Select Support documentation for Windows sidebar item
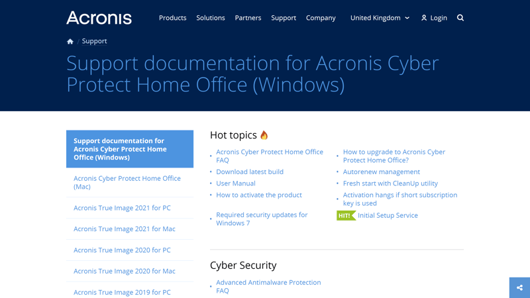Viewport: 530px width, 298px height. 130,149
